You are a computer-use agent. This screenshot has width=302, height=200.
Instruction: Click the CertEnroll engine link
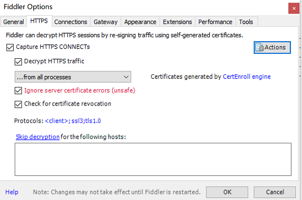click(x=247, y=76)
